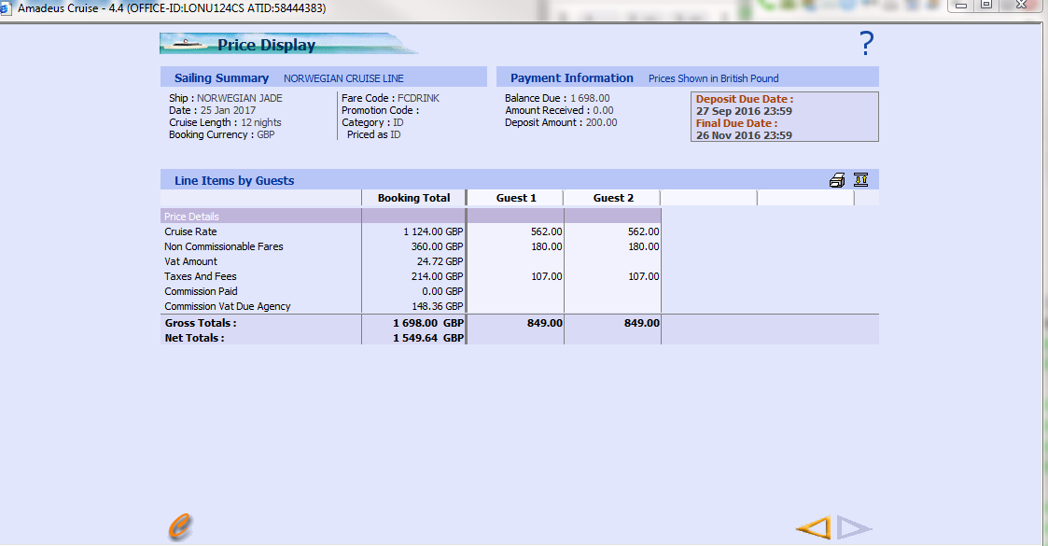Screen dimensions: 1048x546
Task: Click the Deposit Due Date label
Action: click(x=745, y=99)
